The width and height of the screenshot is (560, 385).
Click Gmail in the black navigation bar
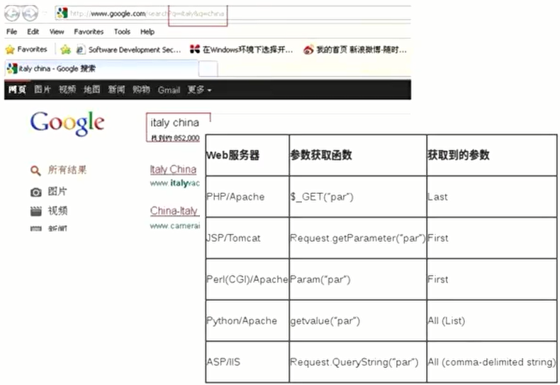(x=169, y=90)
